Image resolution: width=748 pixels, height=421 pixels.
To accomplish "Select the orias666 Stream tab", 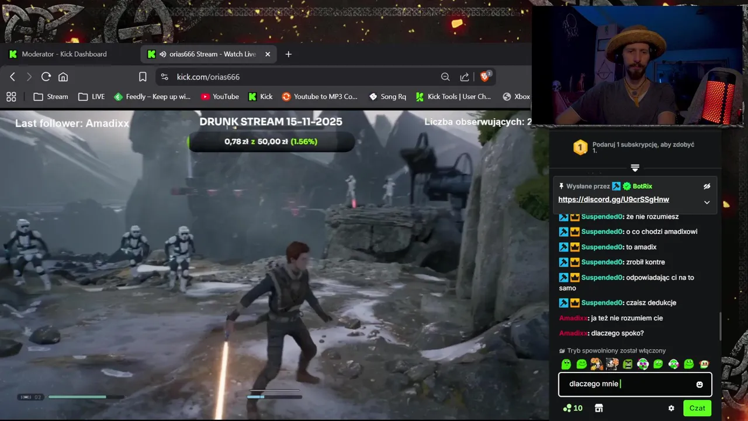I will [x=209, y=54].
